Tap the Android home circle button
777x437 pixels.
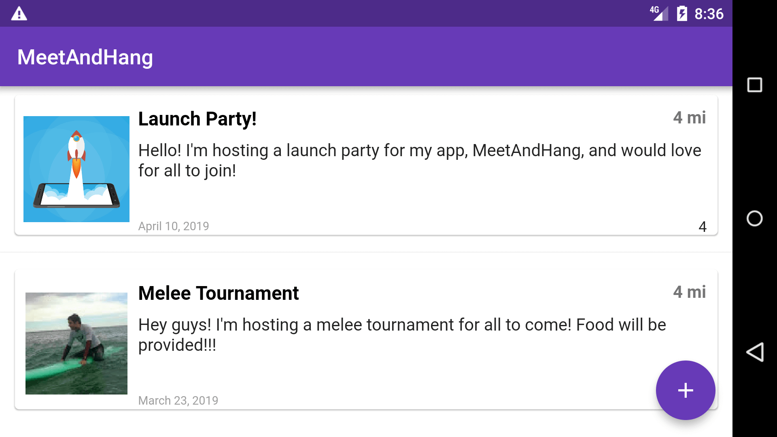coord(754,218)
